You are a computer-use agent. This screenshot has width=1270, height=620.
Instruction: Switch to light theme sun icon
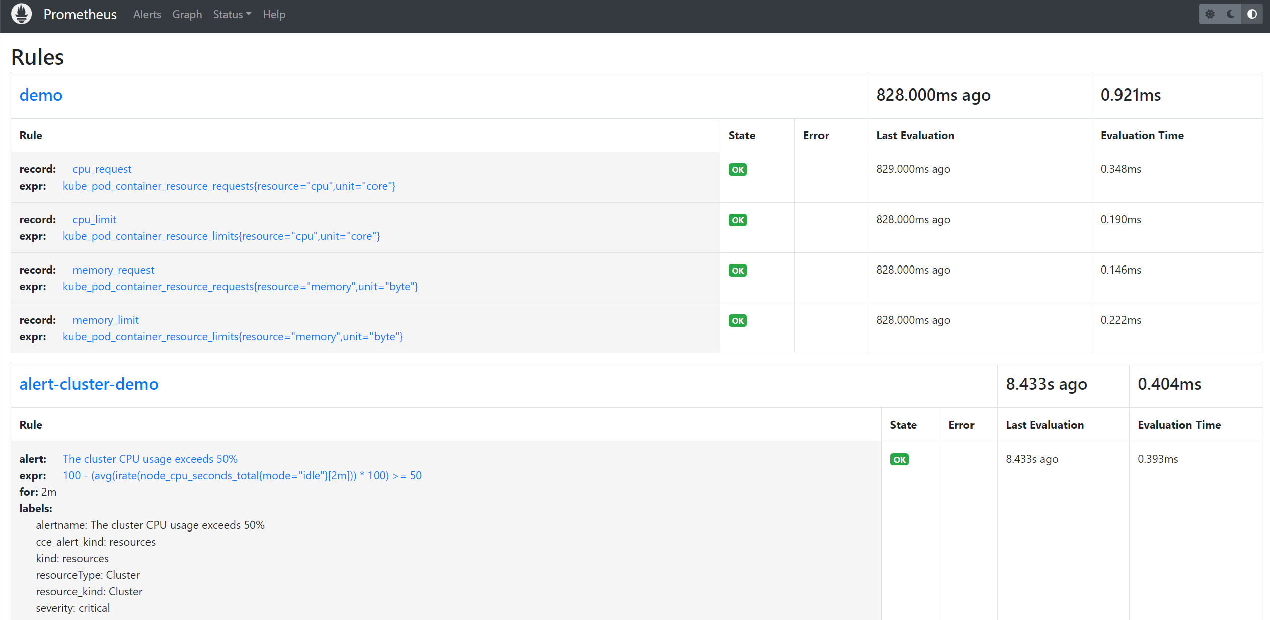[x=1210, y=14]
